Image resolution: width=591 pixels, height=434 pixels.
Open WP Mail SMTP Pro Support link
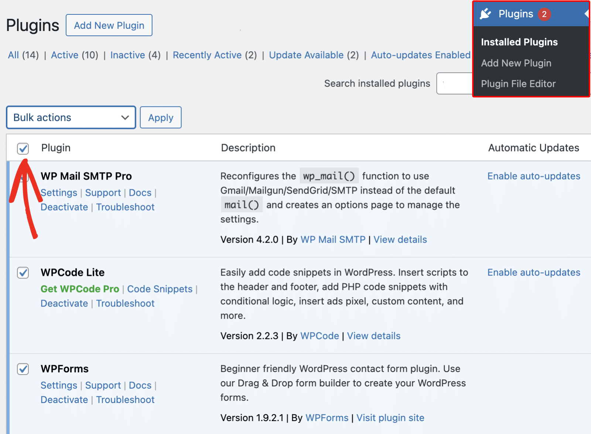[103, 193]
